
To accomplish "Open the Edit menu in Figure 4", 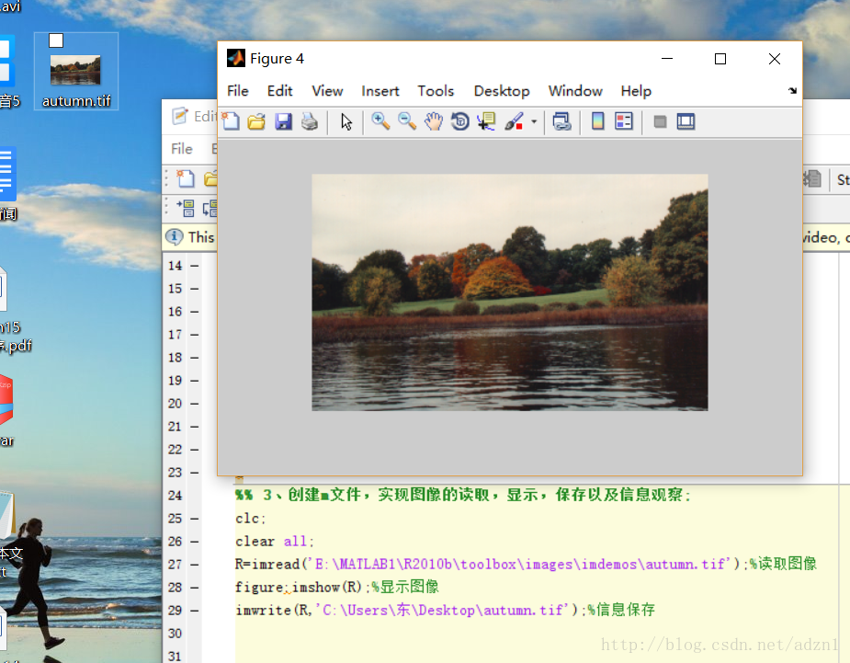I will [x=279, y=91].
